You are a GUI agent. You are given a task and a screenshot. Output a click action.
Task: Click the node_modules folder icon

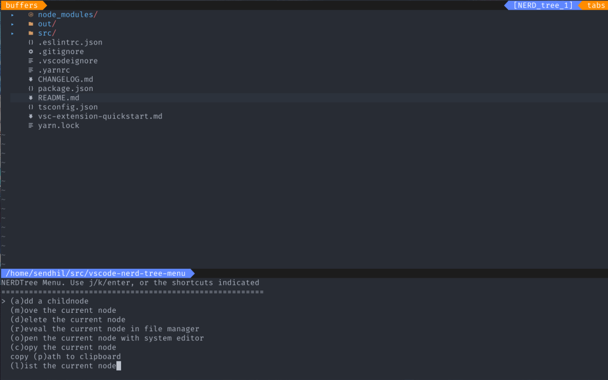click(x=31, y=15)
